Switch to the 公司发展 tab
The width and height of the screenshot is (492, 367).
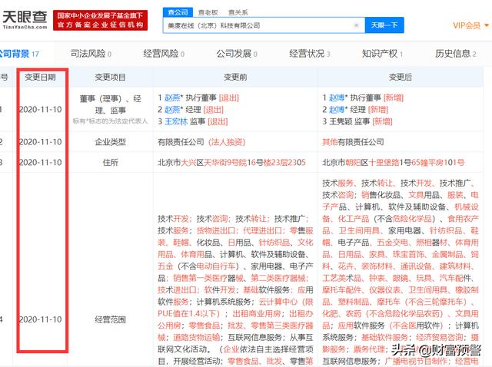(237, 54)
